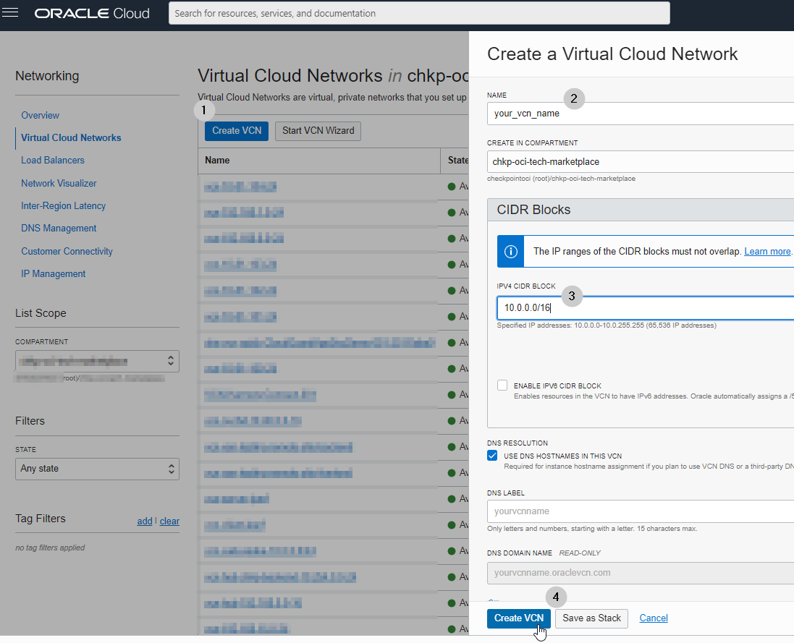Open the Any state filter dropdown

pyautogui.click(x=97, y=469)
